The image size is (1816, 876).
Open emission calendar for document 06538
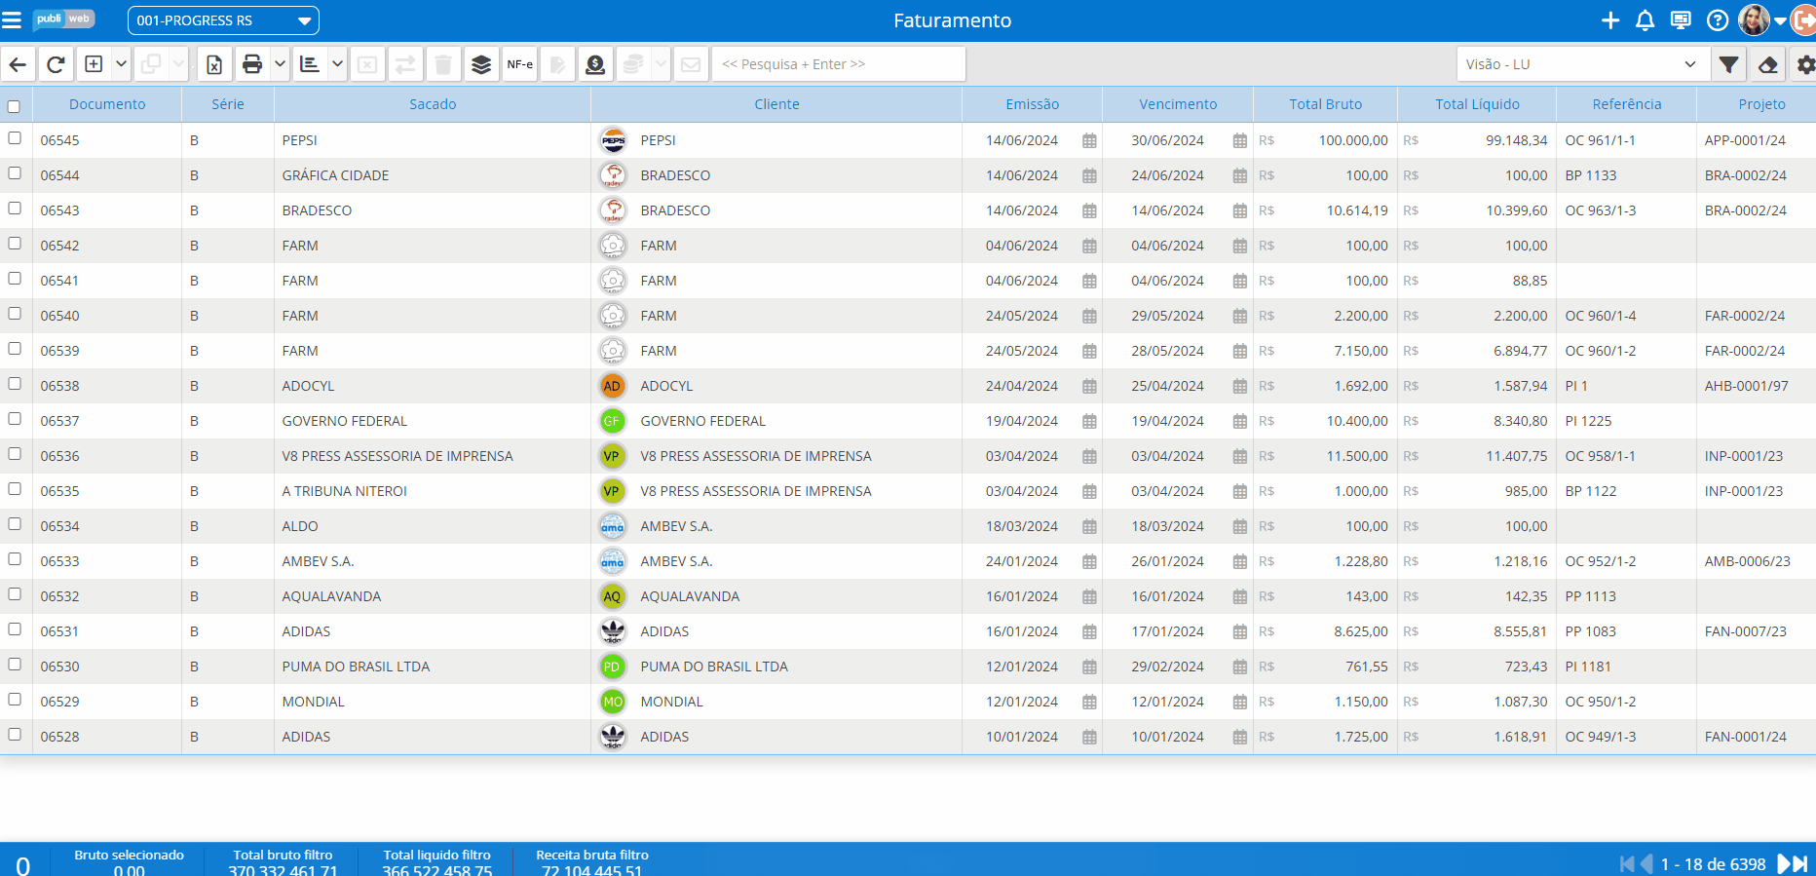pyautogui.click(x=1089, y=386)
